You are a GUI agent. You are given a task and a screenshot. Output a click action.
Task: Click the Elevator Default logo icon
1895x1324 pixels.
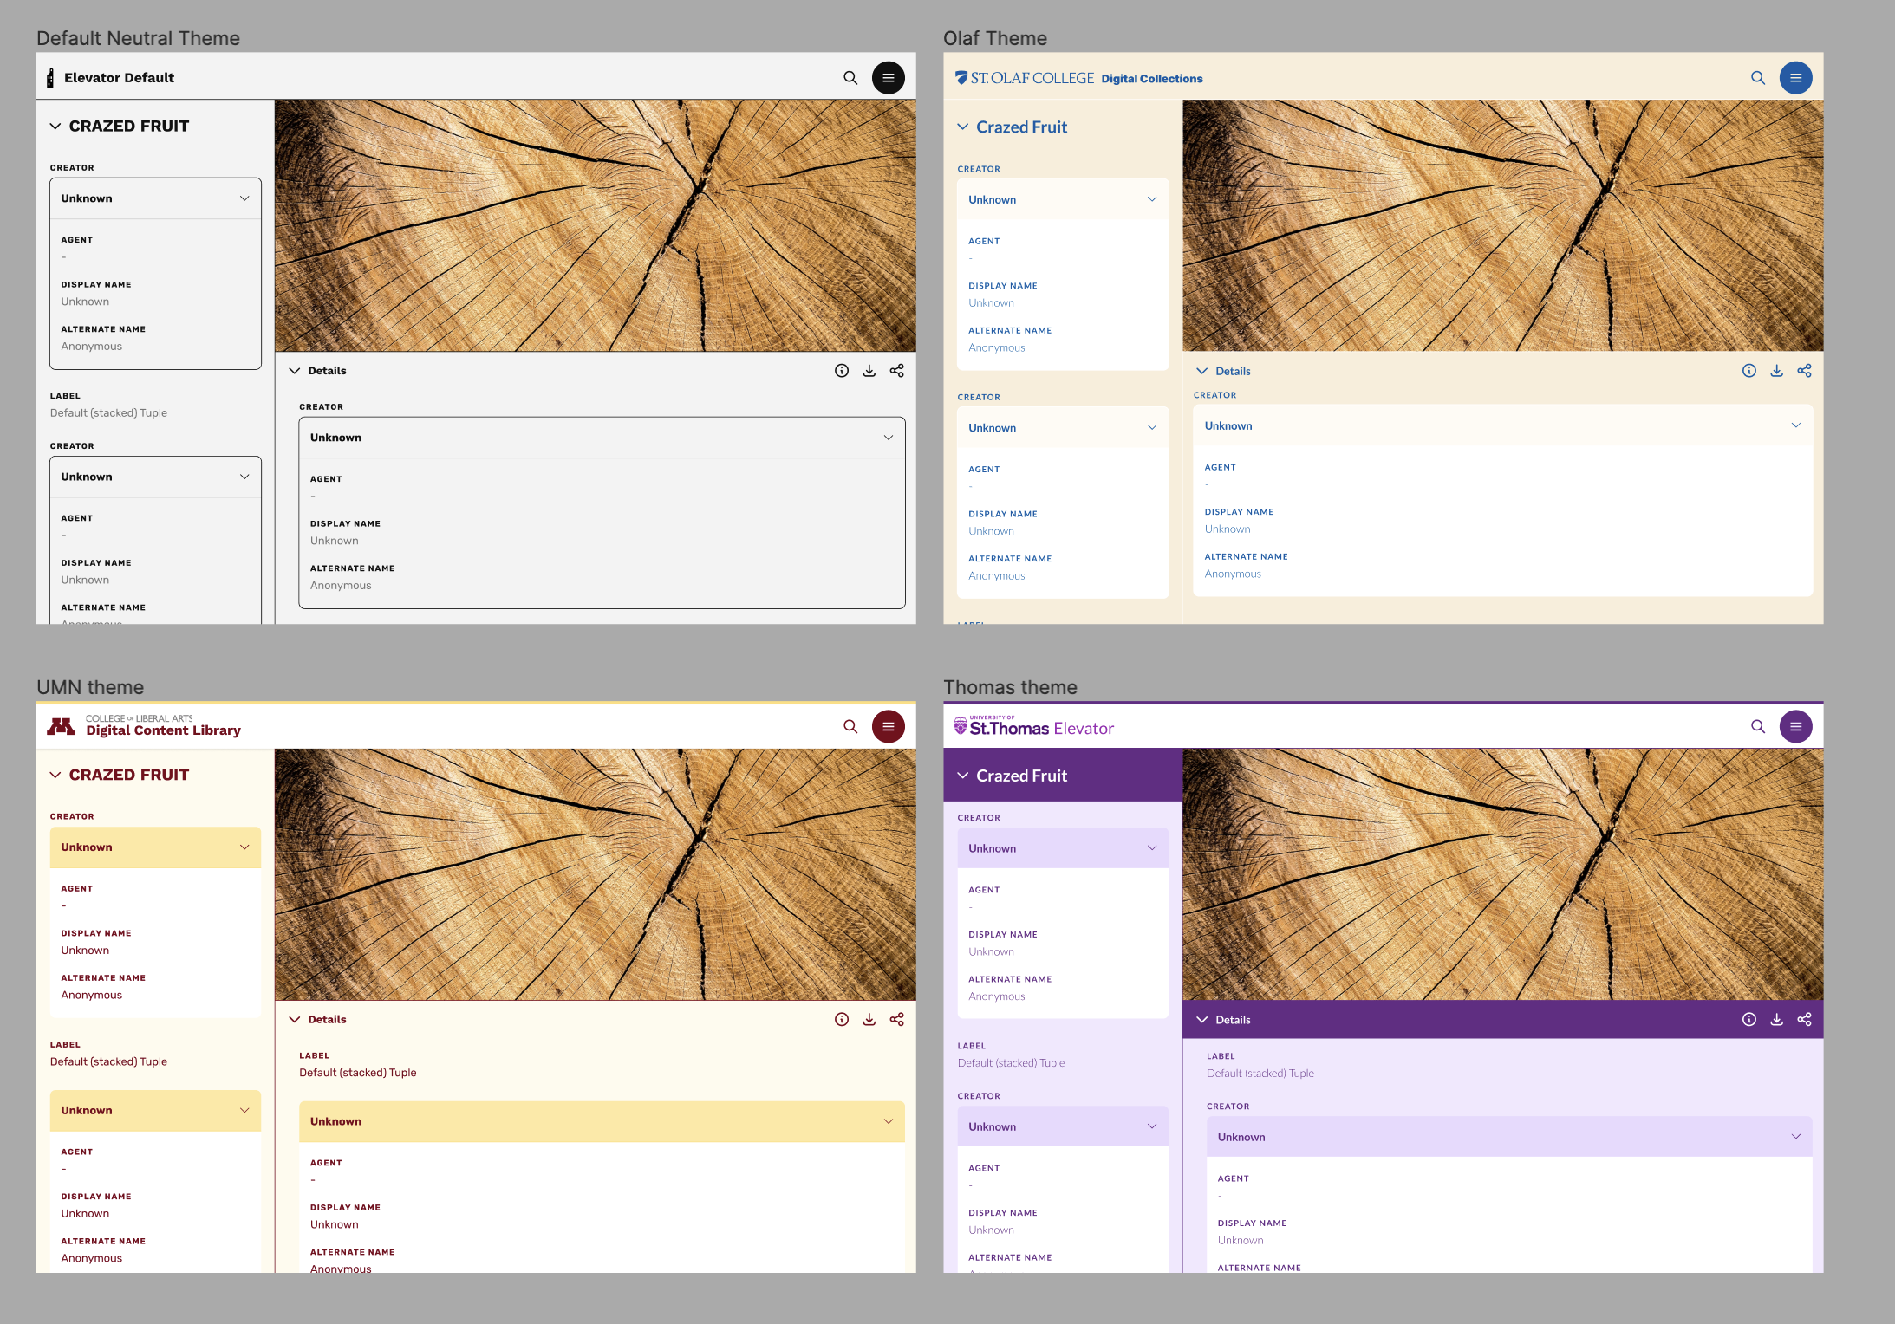pyautogui.click(x=50, y=78)
